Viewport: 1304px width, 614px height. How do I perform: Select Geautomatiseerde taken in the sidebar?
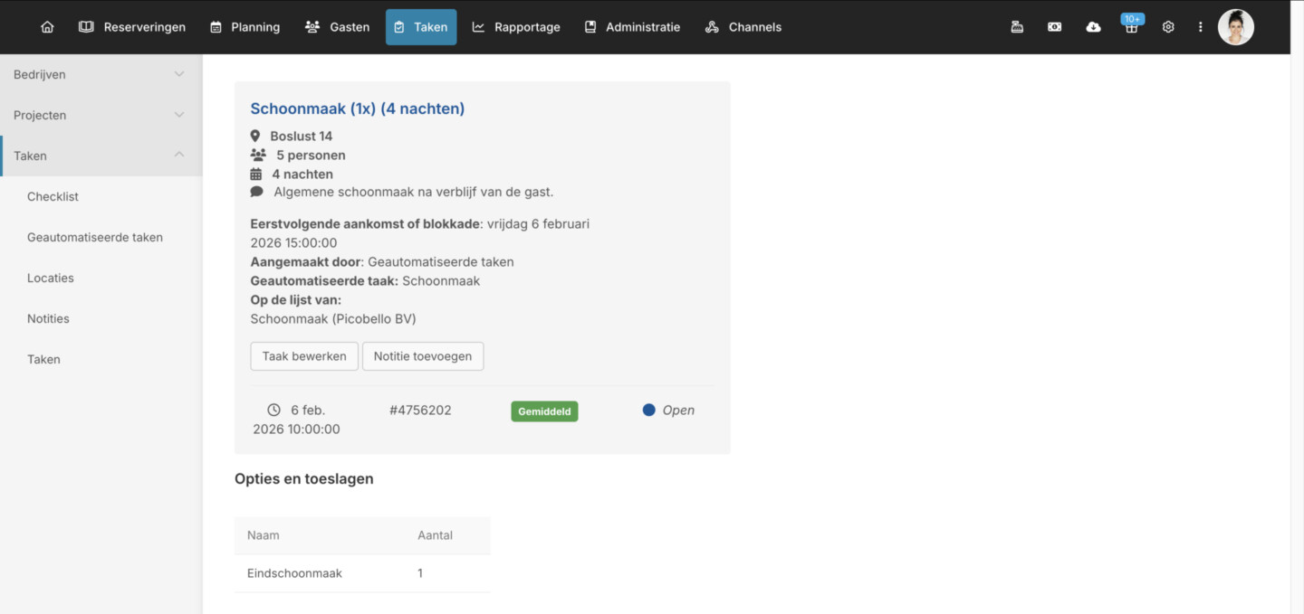coord(95,237)
